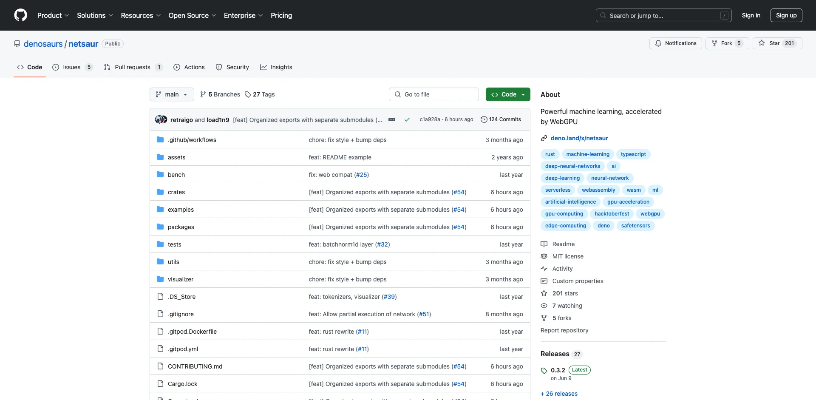816x400 pixels.
Task: Open the 124 Commits history link
Action: (x=501, y=119)
